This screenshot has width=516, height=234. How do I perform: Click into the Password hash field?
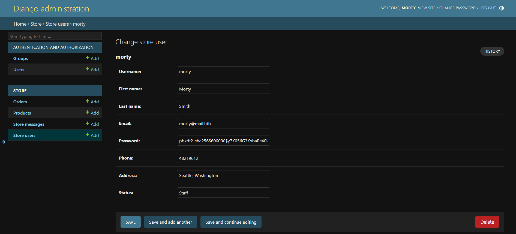[x=224, y=141]
